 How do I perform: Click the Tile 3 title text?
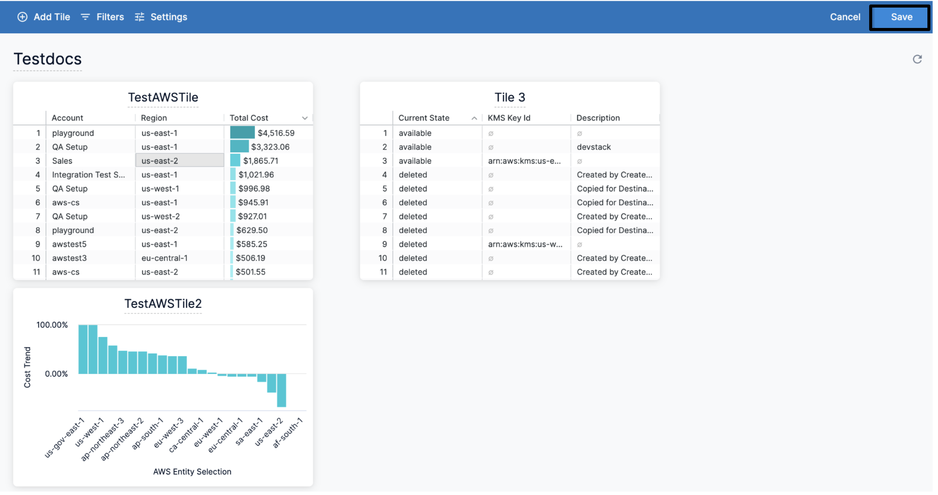point(510,97)
